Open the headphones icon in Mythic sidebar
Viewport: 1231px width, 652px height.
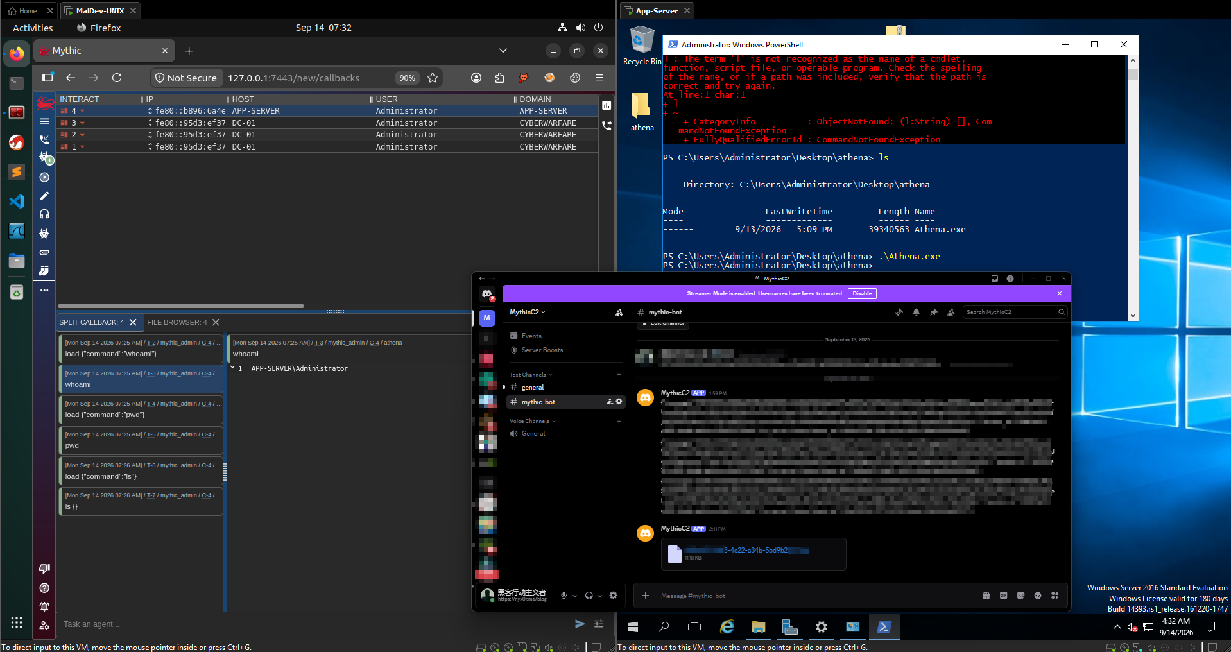(44, 214)
